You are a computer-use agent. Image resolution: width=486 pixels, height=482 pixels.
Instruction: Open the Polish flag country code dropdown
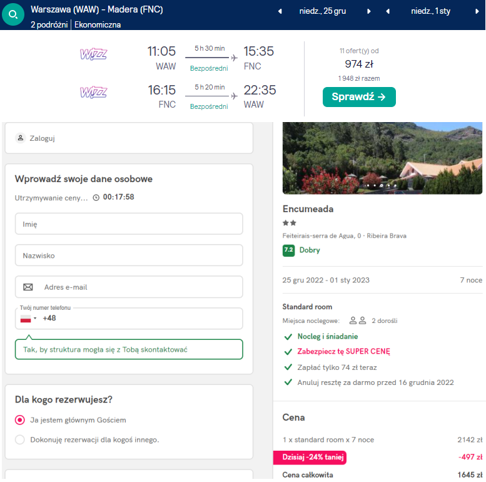pyautogui.click(x=28, y=319)
